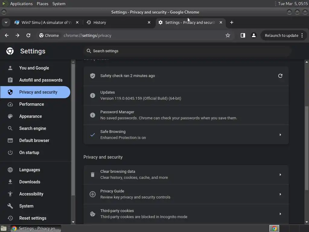
Task: Click the On startup power icon
Action: pyautogui.click(x=10, y=153)
